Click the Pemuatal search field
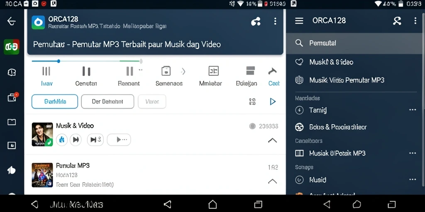The image size is (425, 212). point(354,43)
